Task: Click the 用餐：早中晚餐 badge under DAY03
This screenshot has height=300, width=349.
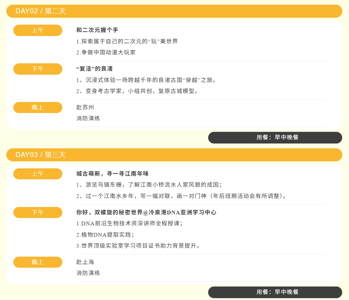Action: tap(275, 292)
